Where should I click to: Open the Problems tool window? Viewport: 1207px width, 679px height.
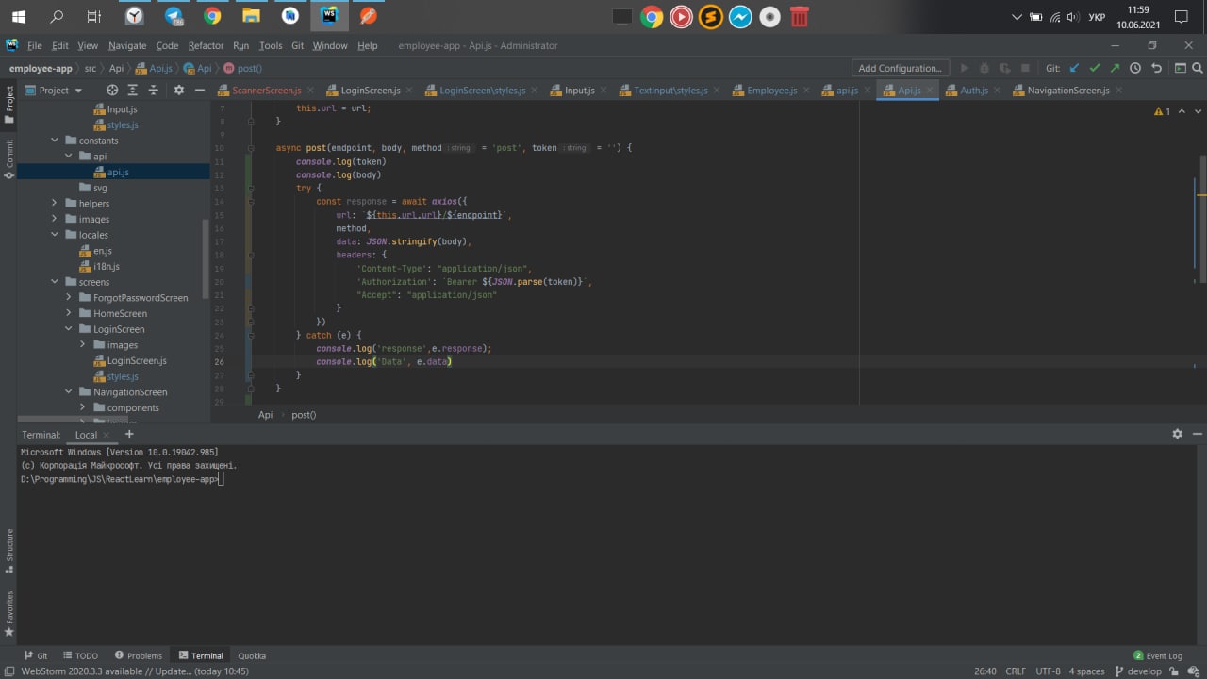point(138,655)
